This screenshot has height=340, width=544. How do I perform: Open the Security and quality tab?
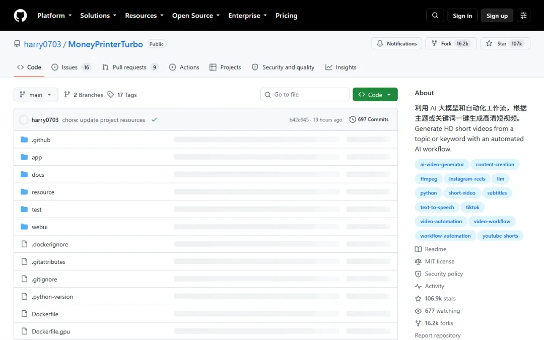tap(283, 67)
